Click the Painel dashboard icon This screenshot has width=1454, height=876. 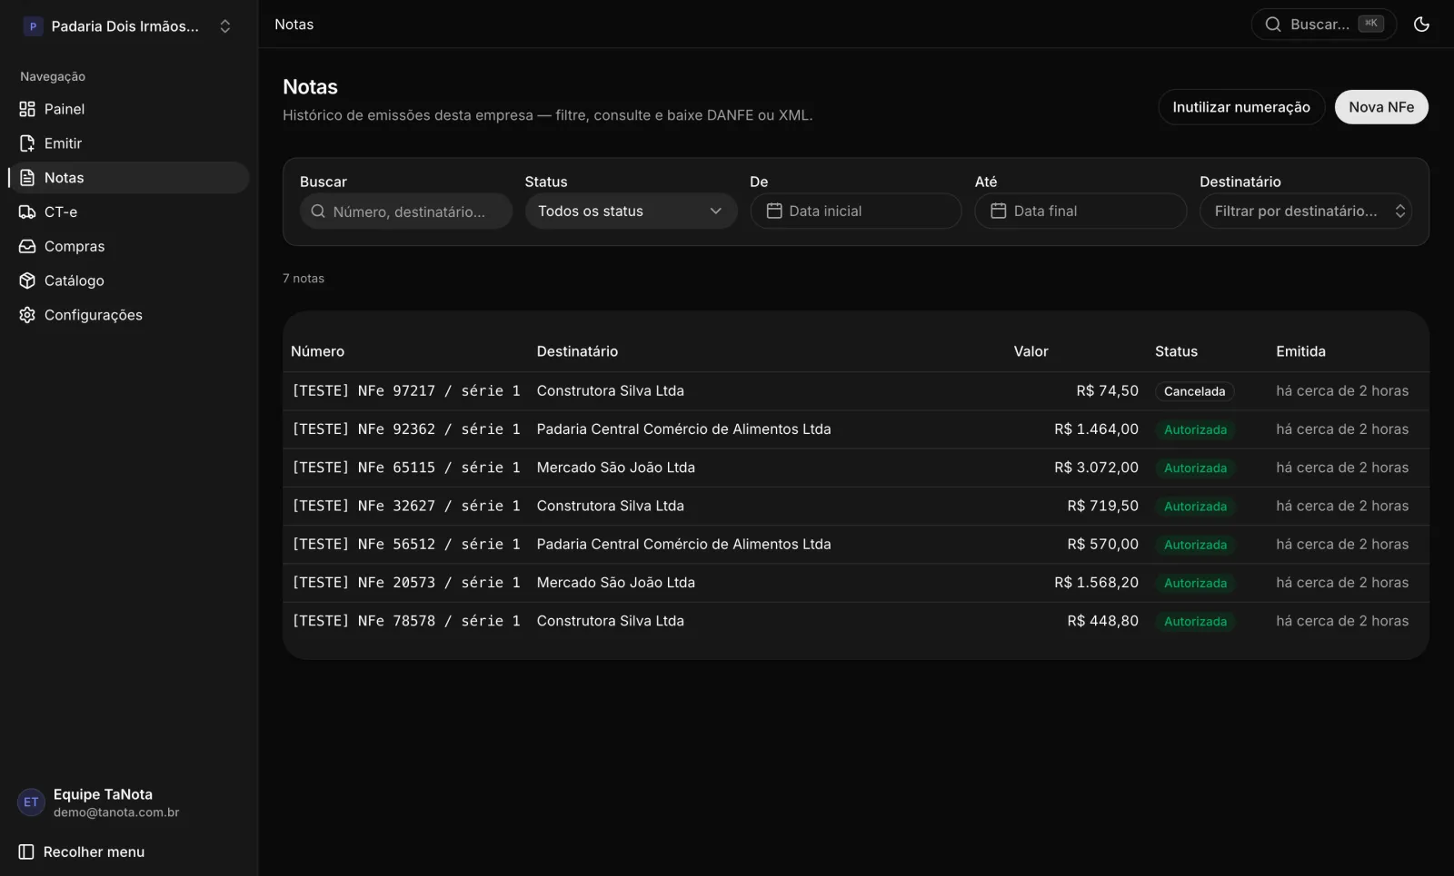(27, 109)
